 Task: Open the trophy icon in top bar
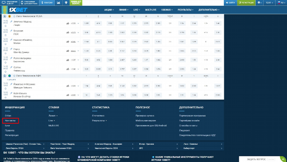click(x=66, y=3)
